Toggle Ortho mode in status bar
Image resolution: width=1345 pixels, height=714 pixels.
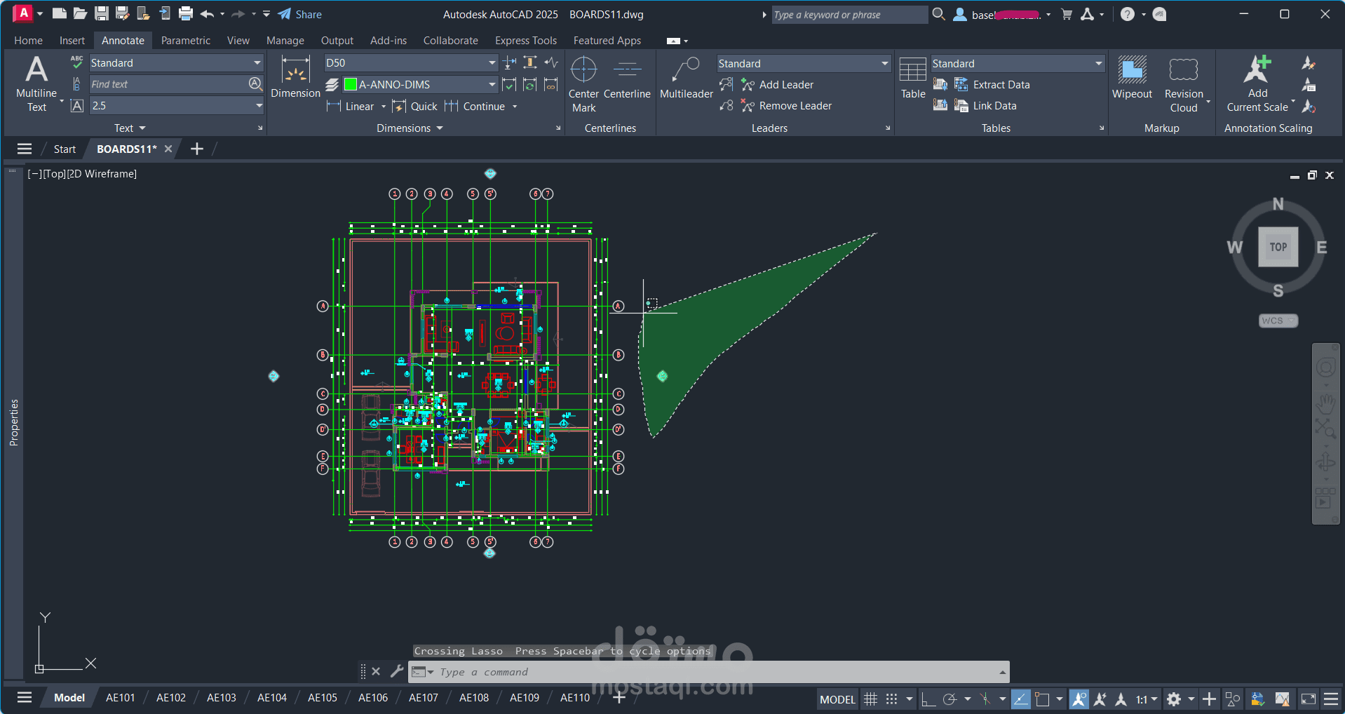click(x=928, y=699)
